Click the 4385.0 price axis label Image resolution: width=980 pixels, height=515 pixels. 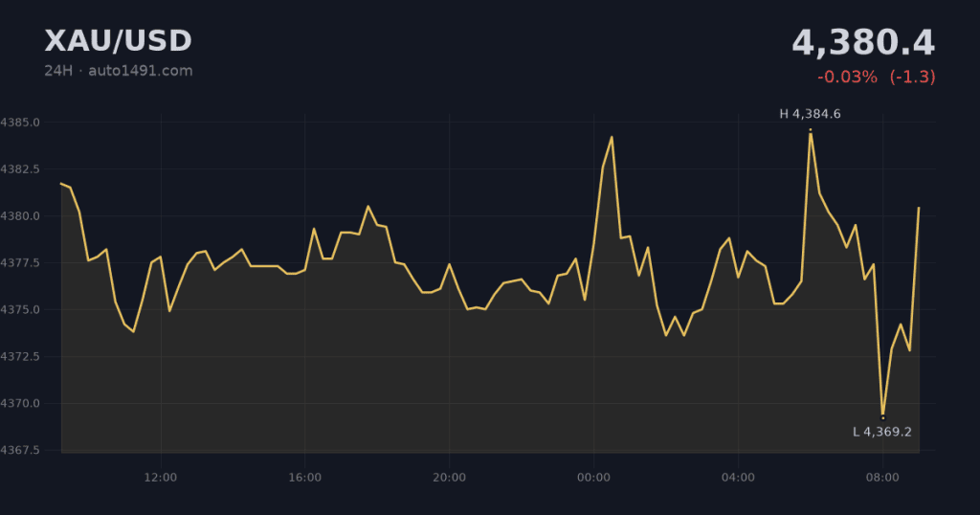click(20, 123)
